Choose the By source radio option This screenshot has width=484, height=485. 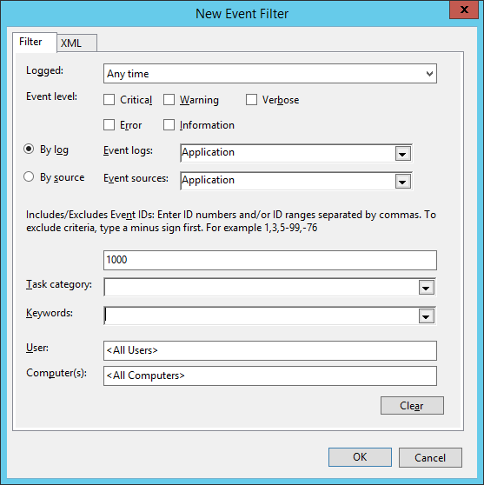click(x=29, y=177)
